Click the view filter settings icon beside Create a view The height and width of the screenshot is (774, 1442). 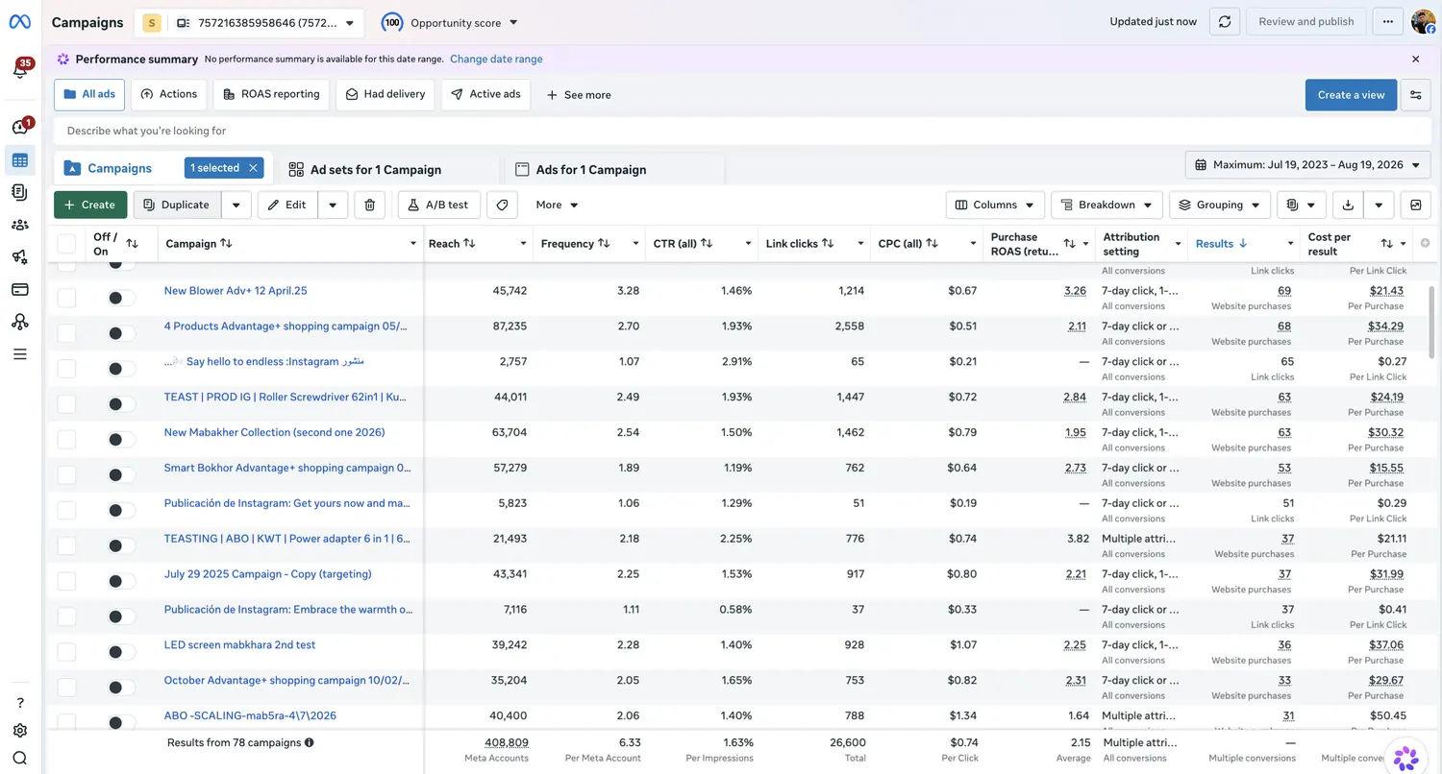tap(1415, 95)
